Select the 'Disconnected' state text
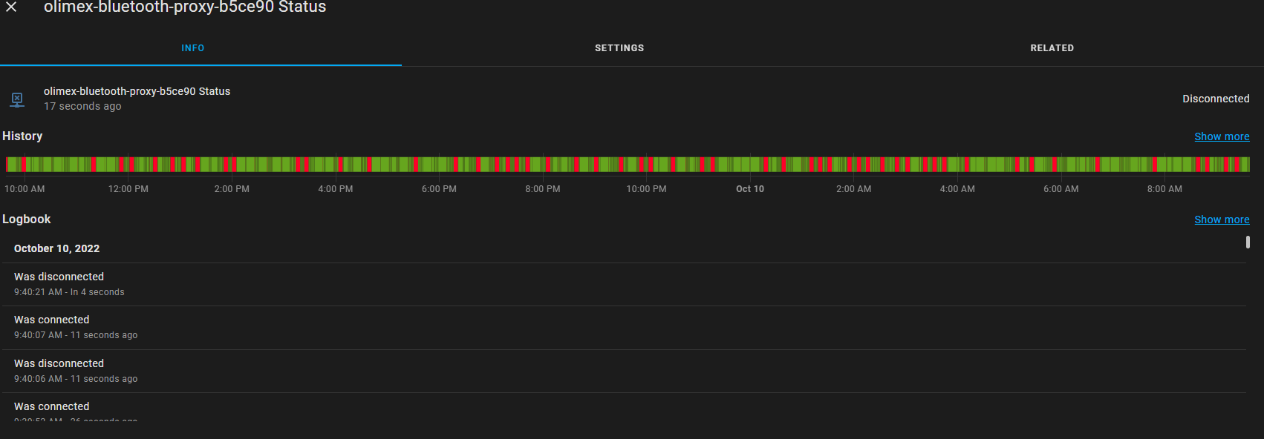The height and width of the screenshot is (439, 1264). 1216,99
